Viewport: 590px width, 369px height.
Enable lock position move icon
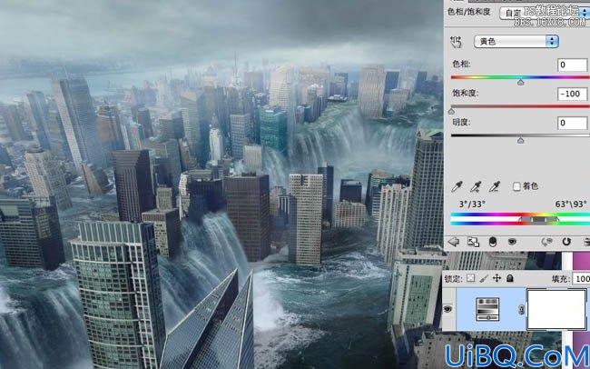pyautogui.click(x=497, y=278)
